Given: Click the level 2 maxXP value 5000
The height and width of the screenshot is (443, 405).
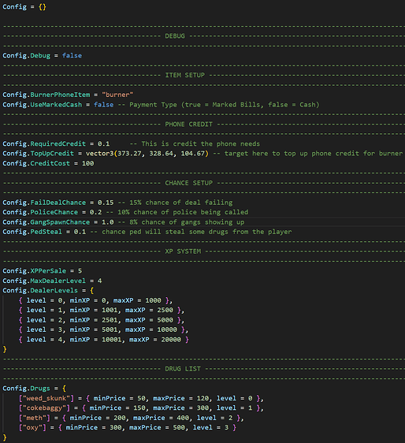Looking at the screenshot, I should click(x=165, y=320).
